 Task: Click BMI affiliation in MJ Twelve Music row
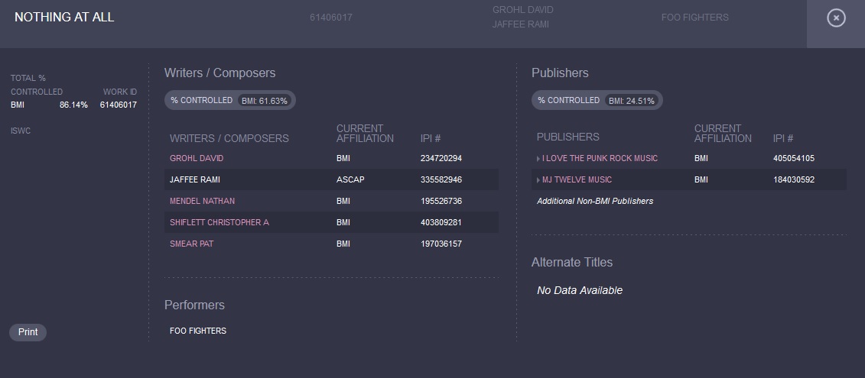701,180
